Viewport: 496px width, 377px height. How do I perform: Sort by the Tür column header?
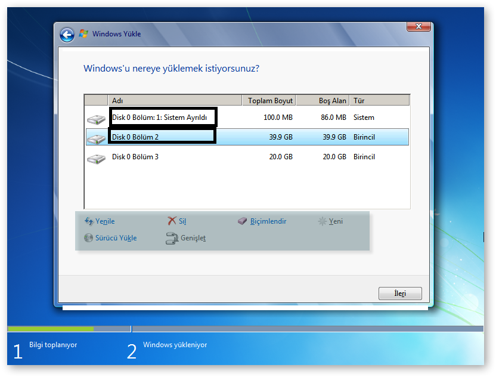380,100
